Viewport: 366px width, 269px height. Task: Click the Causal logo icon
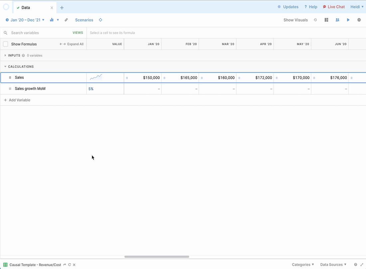click(6, 7)
